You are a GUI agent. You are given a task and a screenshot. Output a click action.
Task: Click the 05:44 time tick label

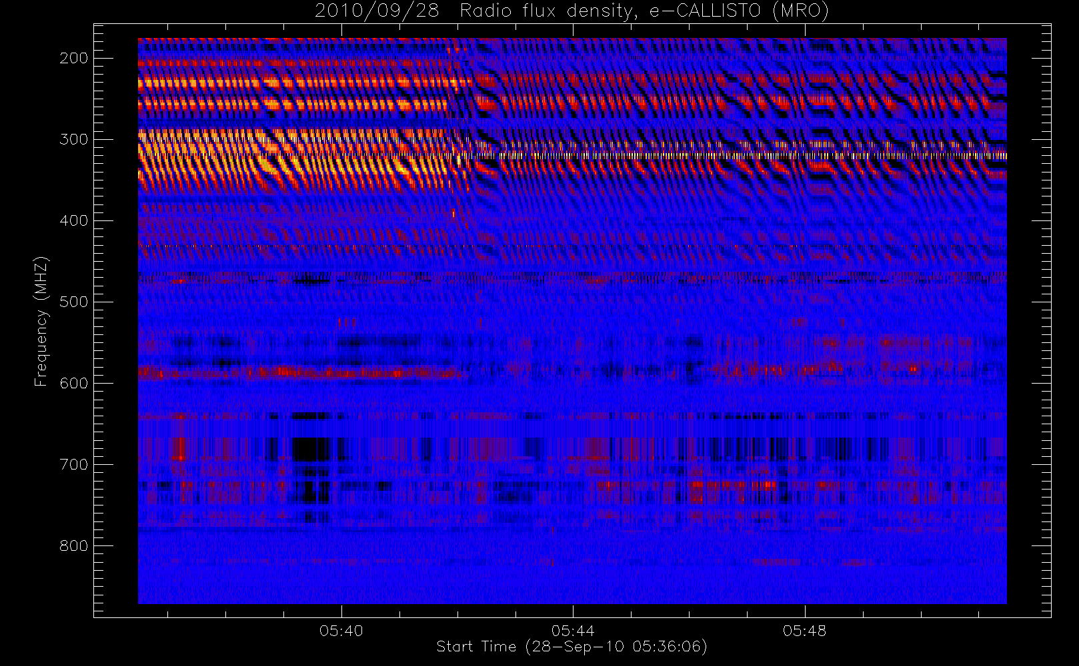573,631
